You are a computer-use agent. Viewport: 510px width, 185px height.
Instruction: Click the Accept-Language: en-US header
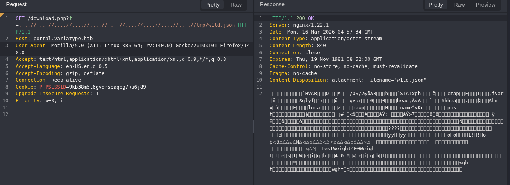(x=61, y=66)
